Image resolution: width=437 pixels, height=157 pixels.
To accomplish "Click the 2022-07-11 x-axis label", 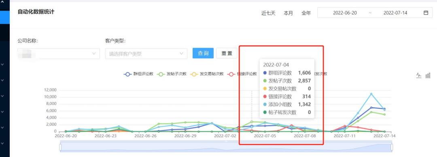I will coord(345,136).
